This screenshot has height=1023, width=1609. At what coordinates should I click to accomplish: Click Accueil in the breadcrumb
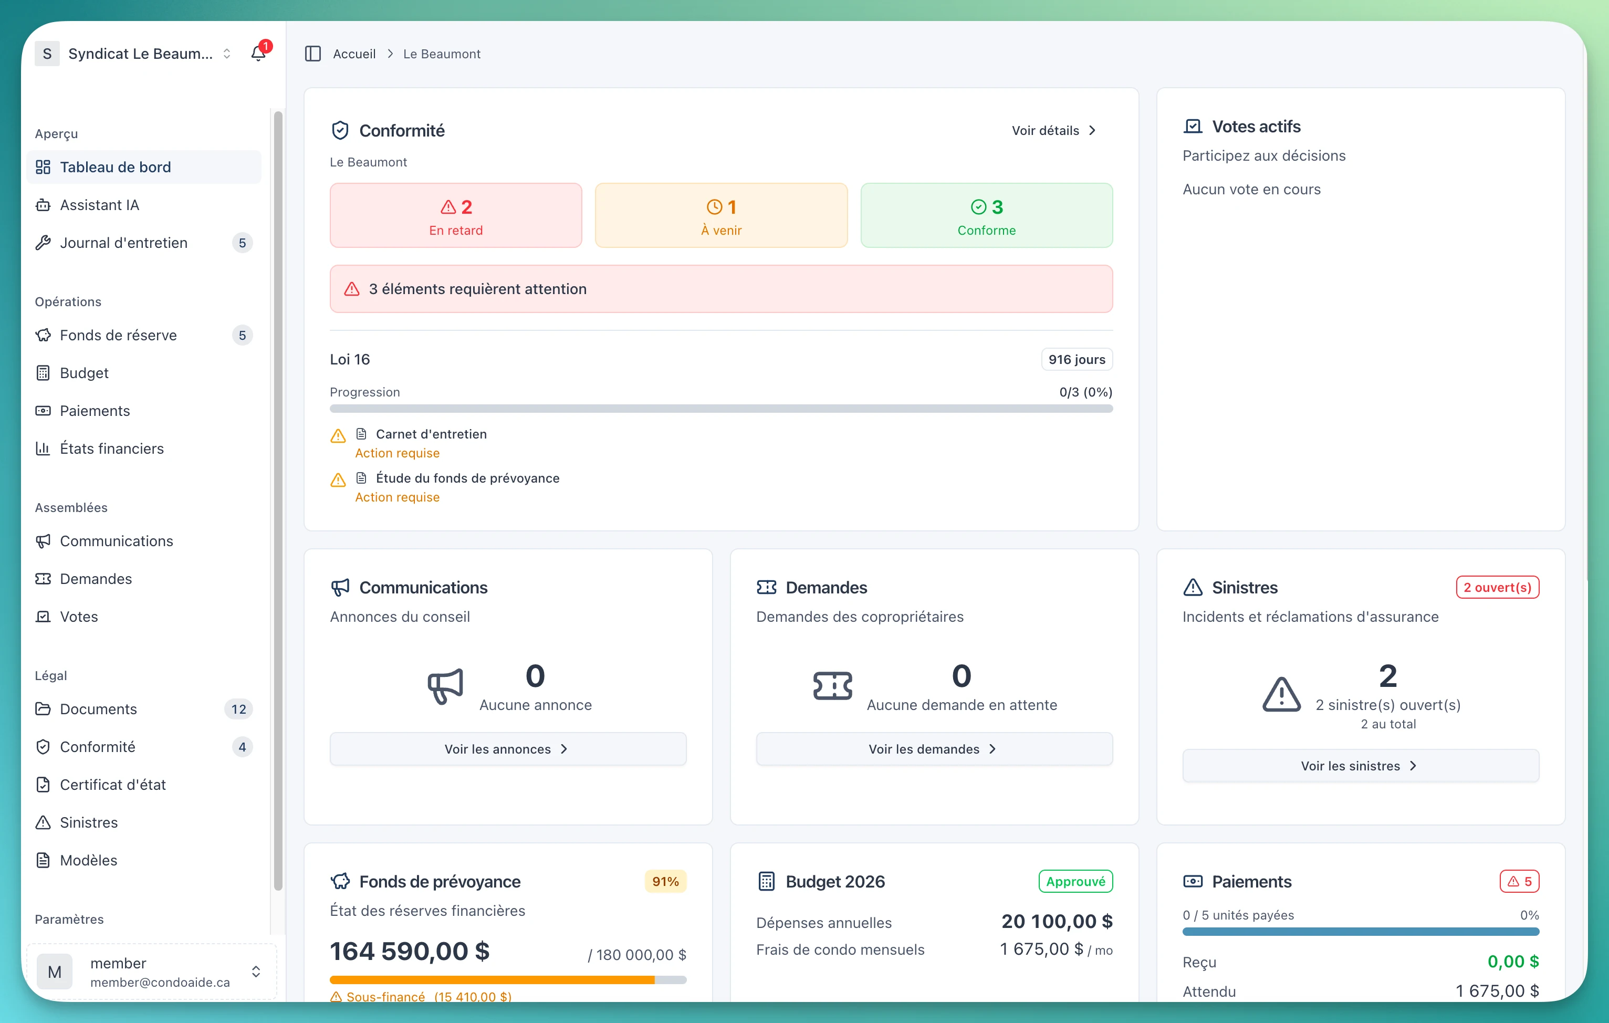click(x=354, y=54)
